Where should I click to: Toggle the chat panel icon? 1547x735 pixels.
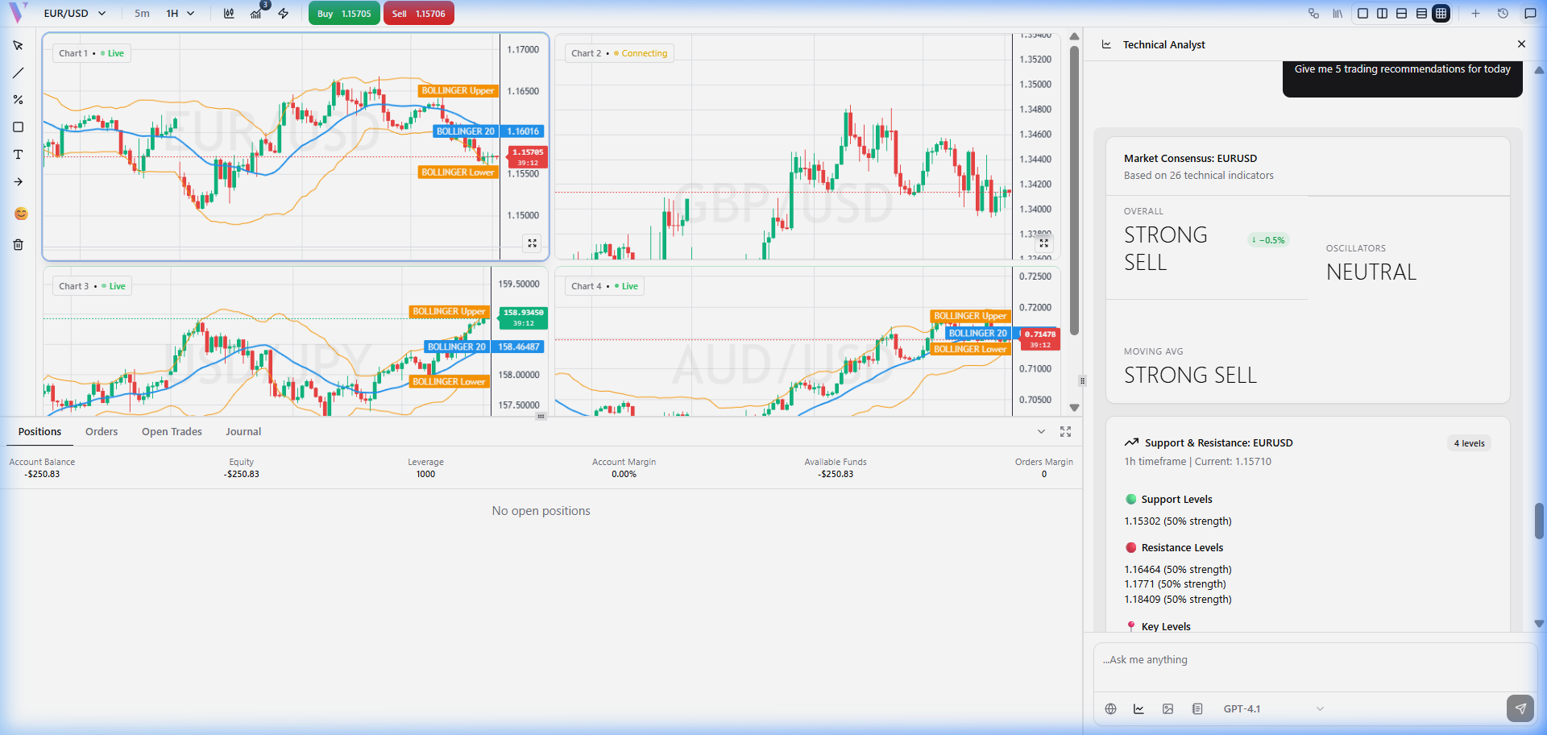1530,13
